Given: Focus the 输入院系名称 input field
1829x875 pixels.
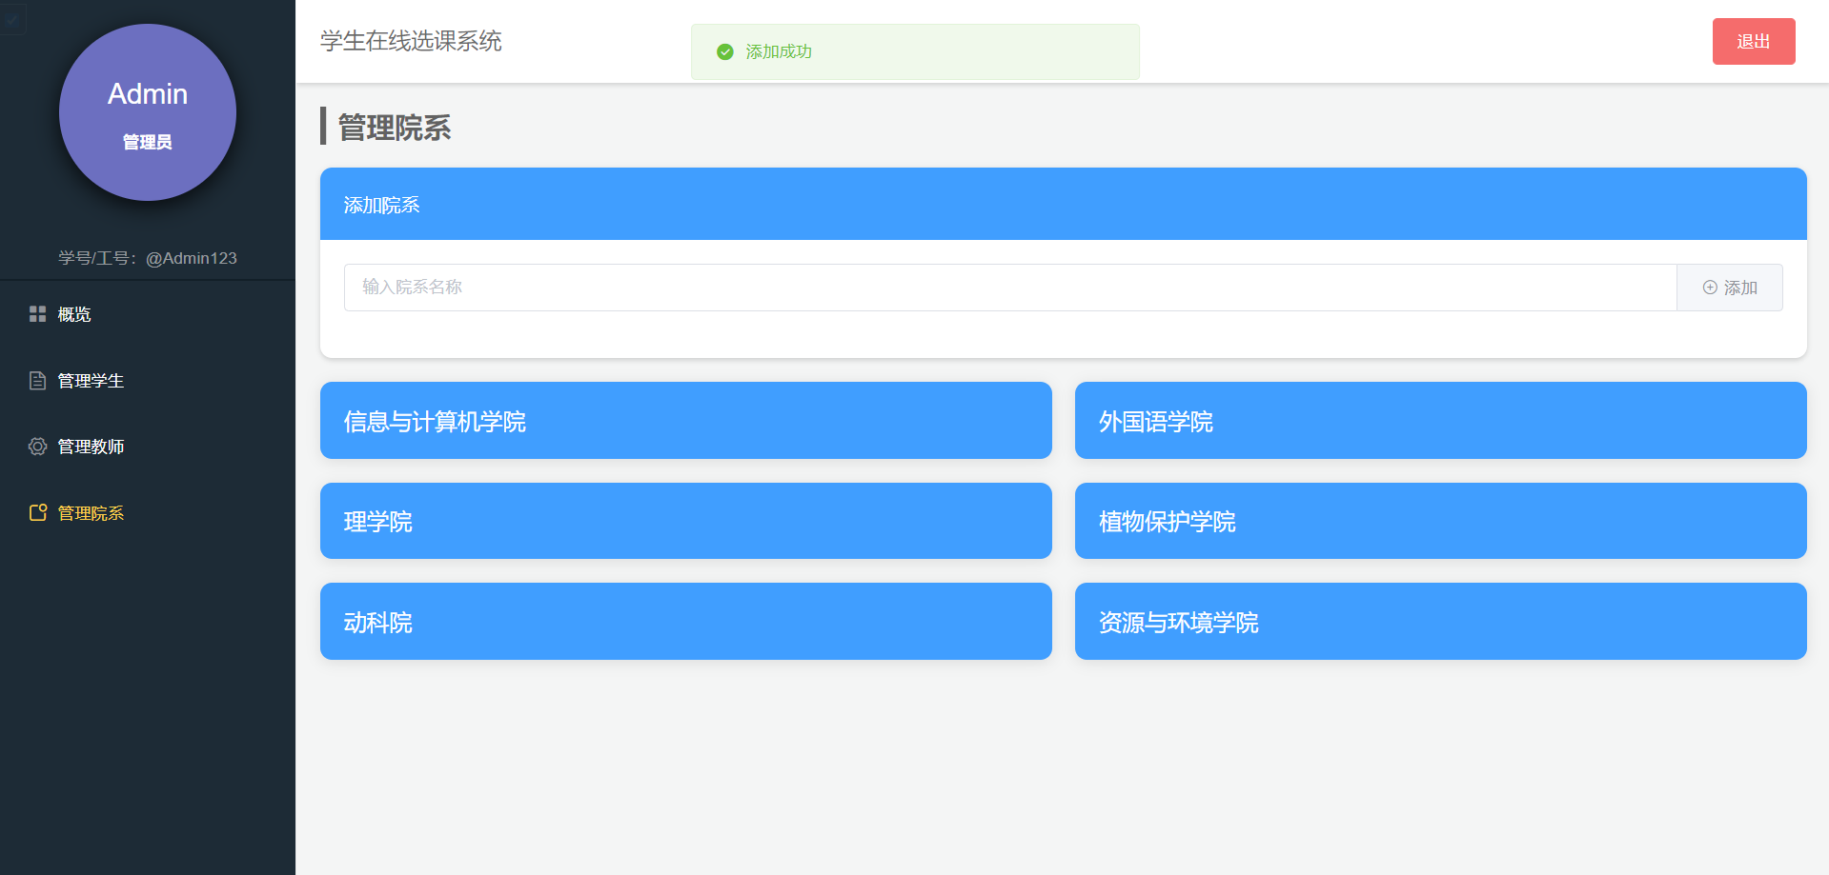Looking at the screenshot, I should pyautogui.click(x=1010, y=288).
